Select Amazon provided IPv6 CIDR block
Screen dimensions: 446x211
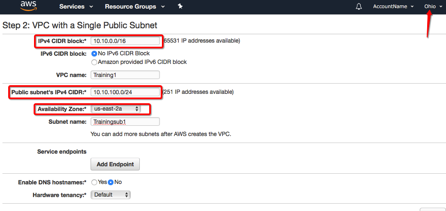tap(94, 62)
